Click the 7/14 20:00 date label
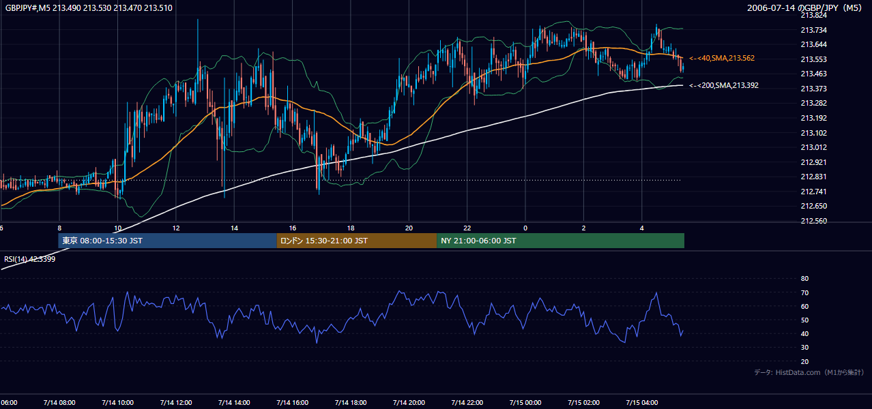The height and width of the screenshot is (409, 872). [409, 403]
